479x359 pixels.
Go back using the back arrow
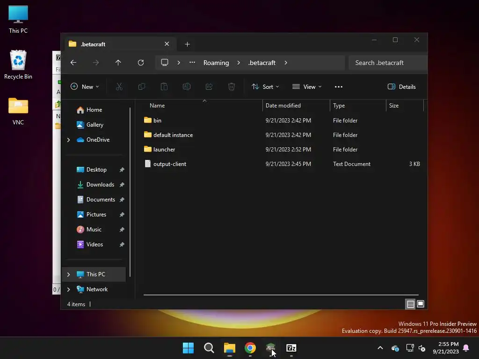[x=73, y=63]
